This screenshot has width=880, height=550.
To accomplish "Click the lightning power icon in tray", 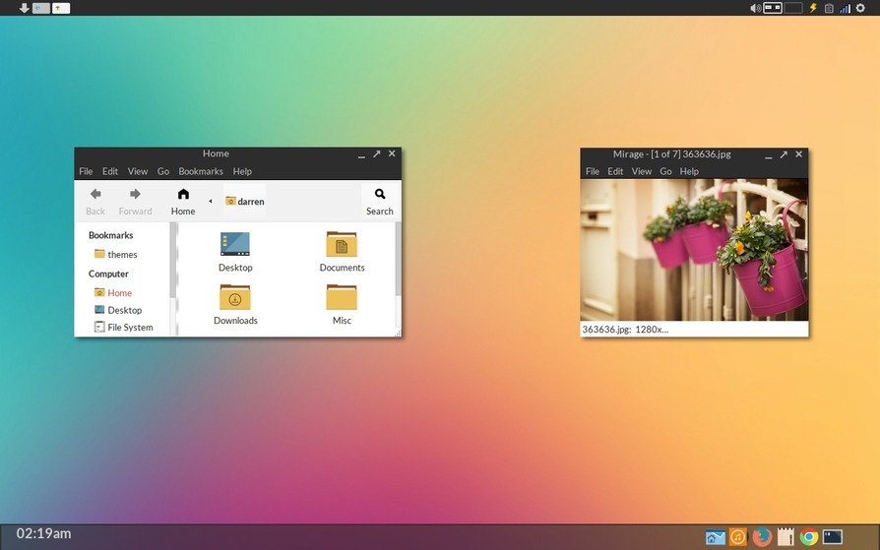I will coord(813,8).
